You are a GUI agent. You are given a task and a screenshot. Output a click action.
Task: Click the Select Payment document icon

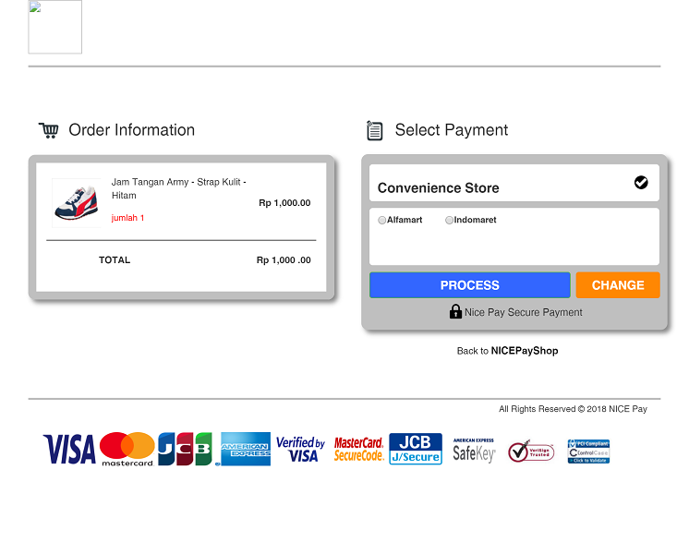pyautogui.click(x=374, y=130)
